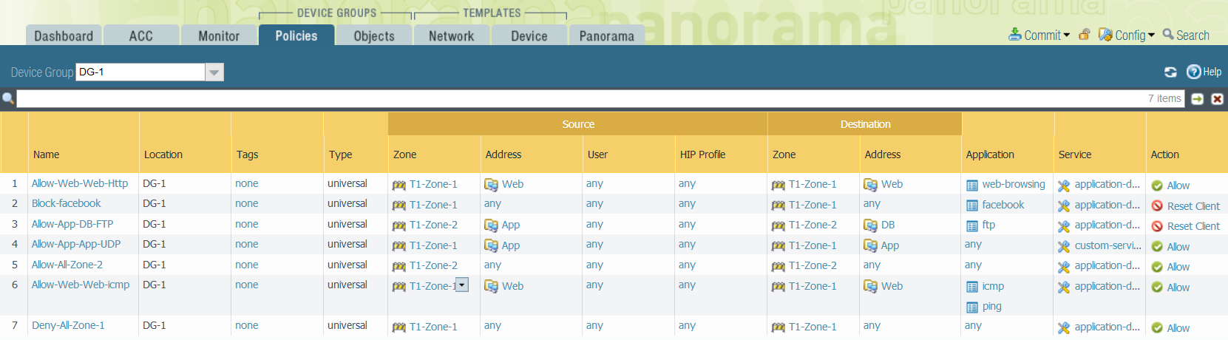Viewport: 1228px width, 340px height.
Task: Click application-d... service in rule 5
Action: [1107, 265]
